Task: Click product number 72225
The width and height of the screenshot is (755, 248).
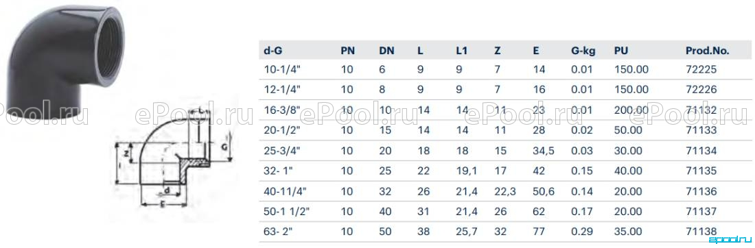Action: click(x=701, y=69)
